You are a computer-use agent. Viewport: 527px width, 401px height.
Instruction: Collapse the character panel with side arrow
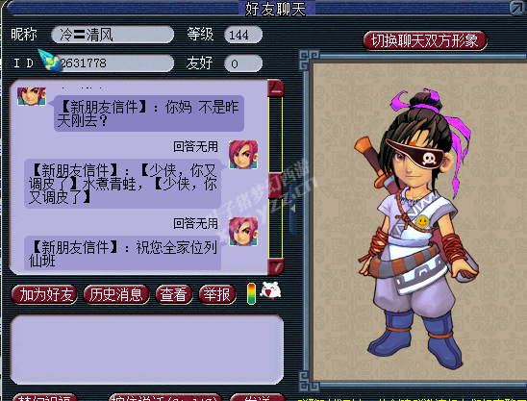[x=293, y=209]
